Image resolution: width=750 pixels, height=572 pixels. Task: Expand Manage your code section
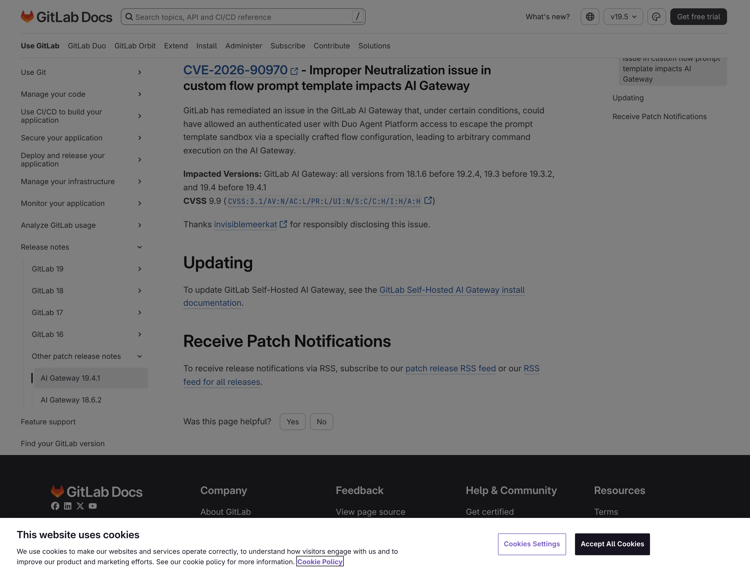coord(140,94)
